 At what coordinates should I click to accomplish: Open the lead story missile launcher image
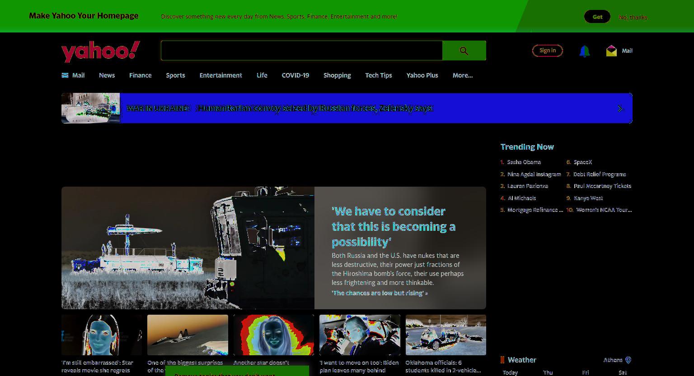188,248
